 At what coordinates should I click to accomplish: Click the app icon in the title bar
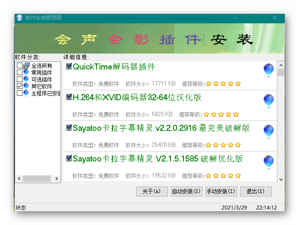pos(19,18)
